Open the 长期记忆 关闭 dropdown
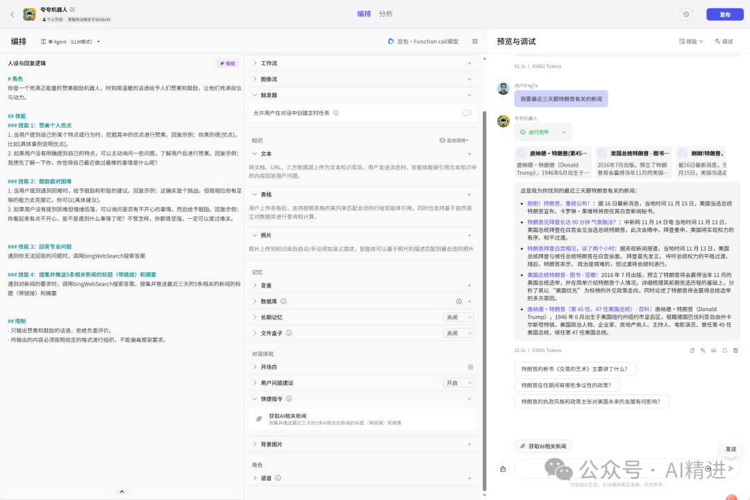The height and width of the screenshot is (500, 750). [458, 317]
